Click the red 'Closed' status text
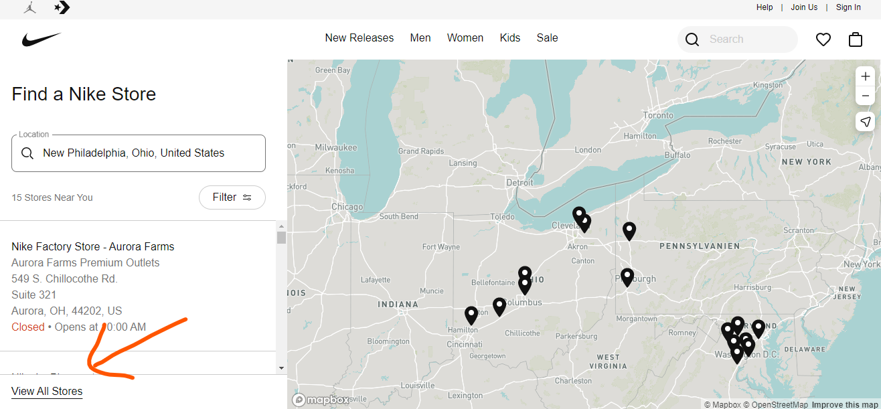 pos(28,327)
